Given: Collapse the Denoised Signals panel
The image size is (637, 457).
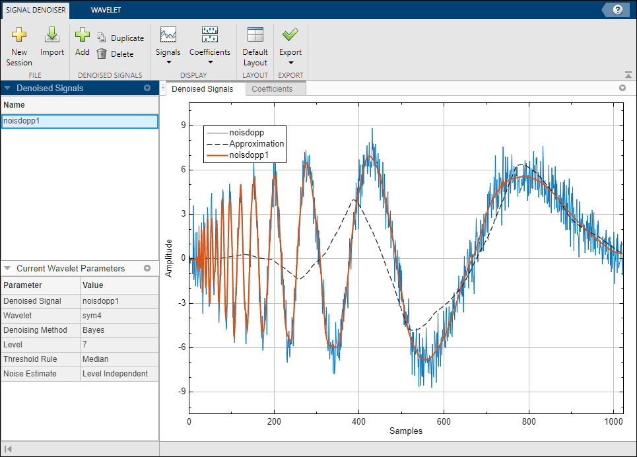Looking at the screenshot, I should click(7, 88).
